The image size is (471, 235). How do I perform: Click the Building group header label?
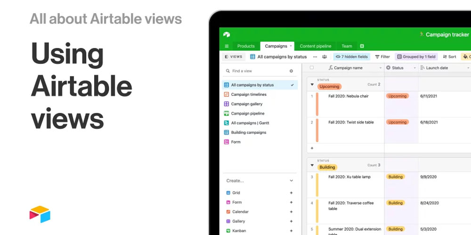(x=327, y=167)
